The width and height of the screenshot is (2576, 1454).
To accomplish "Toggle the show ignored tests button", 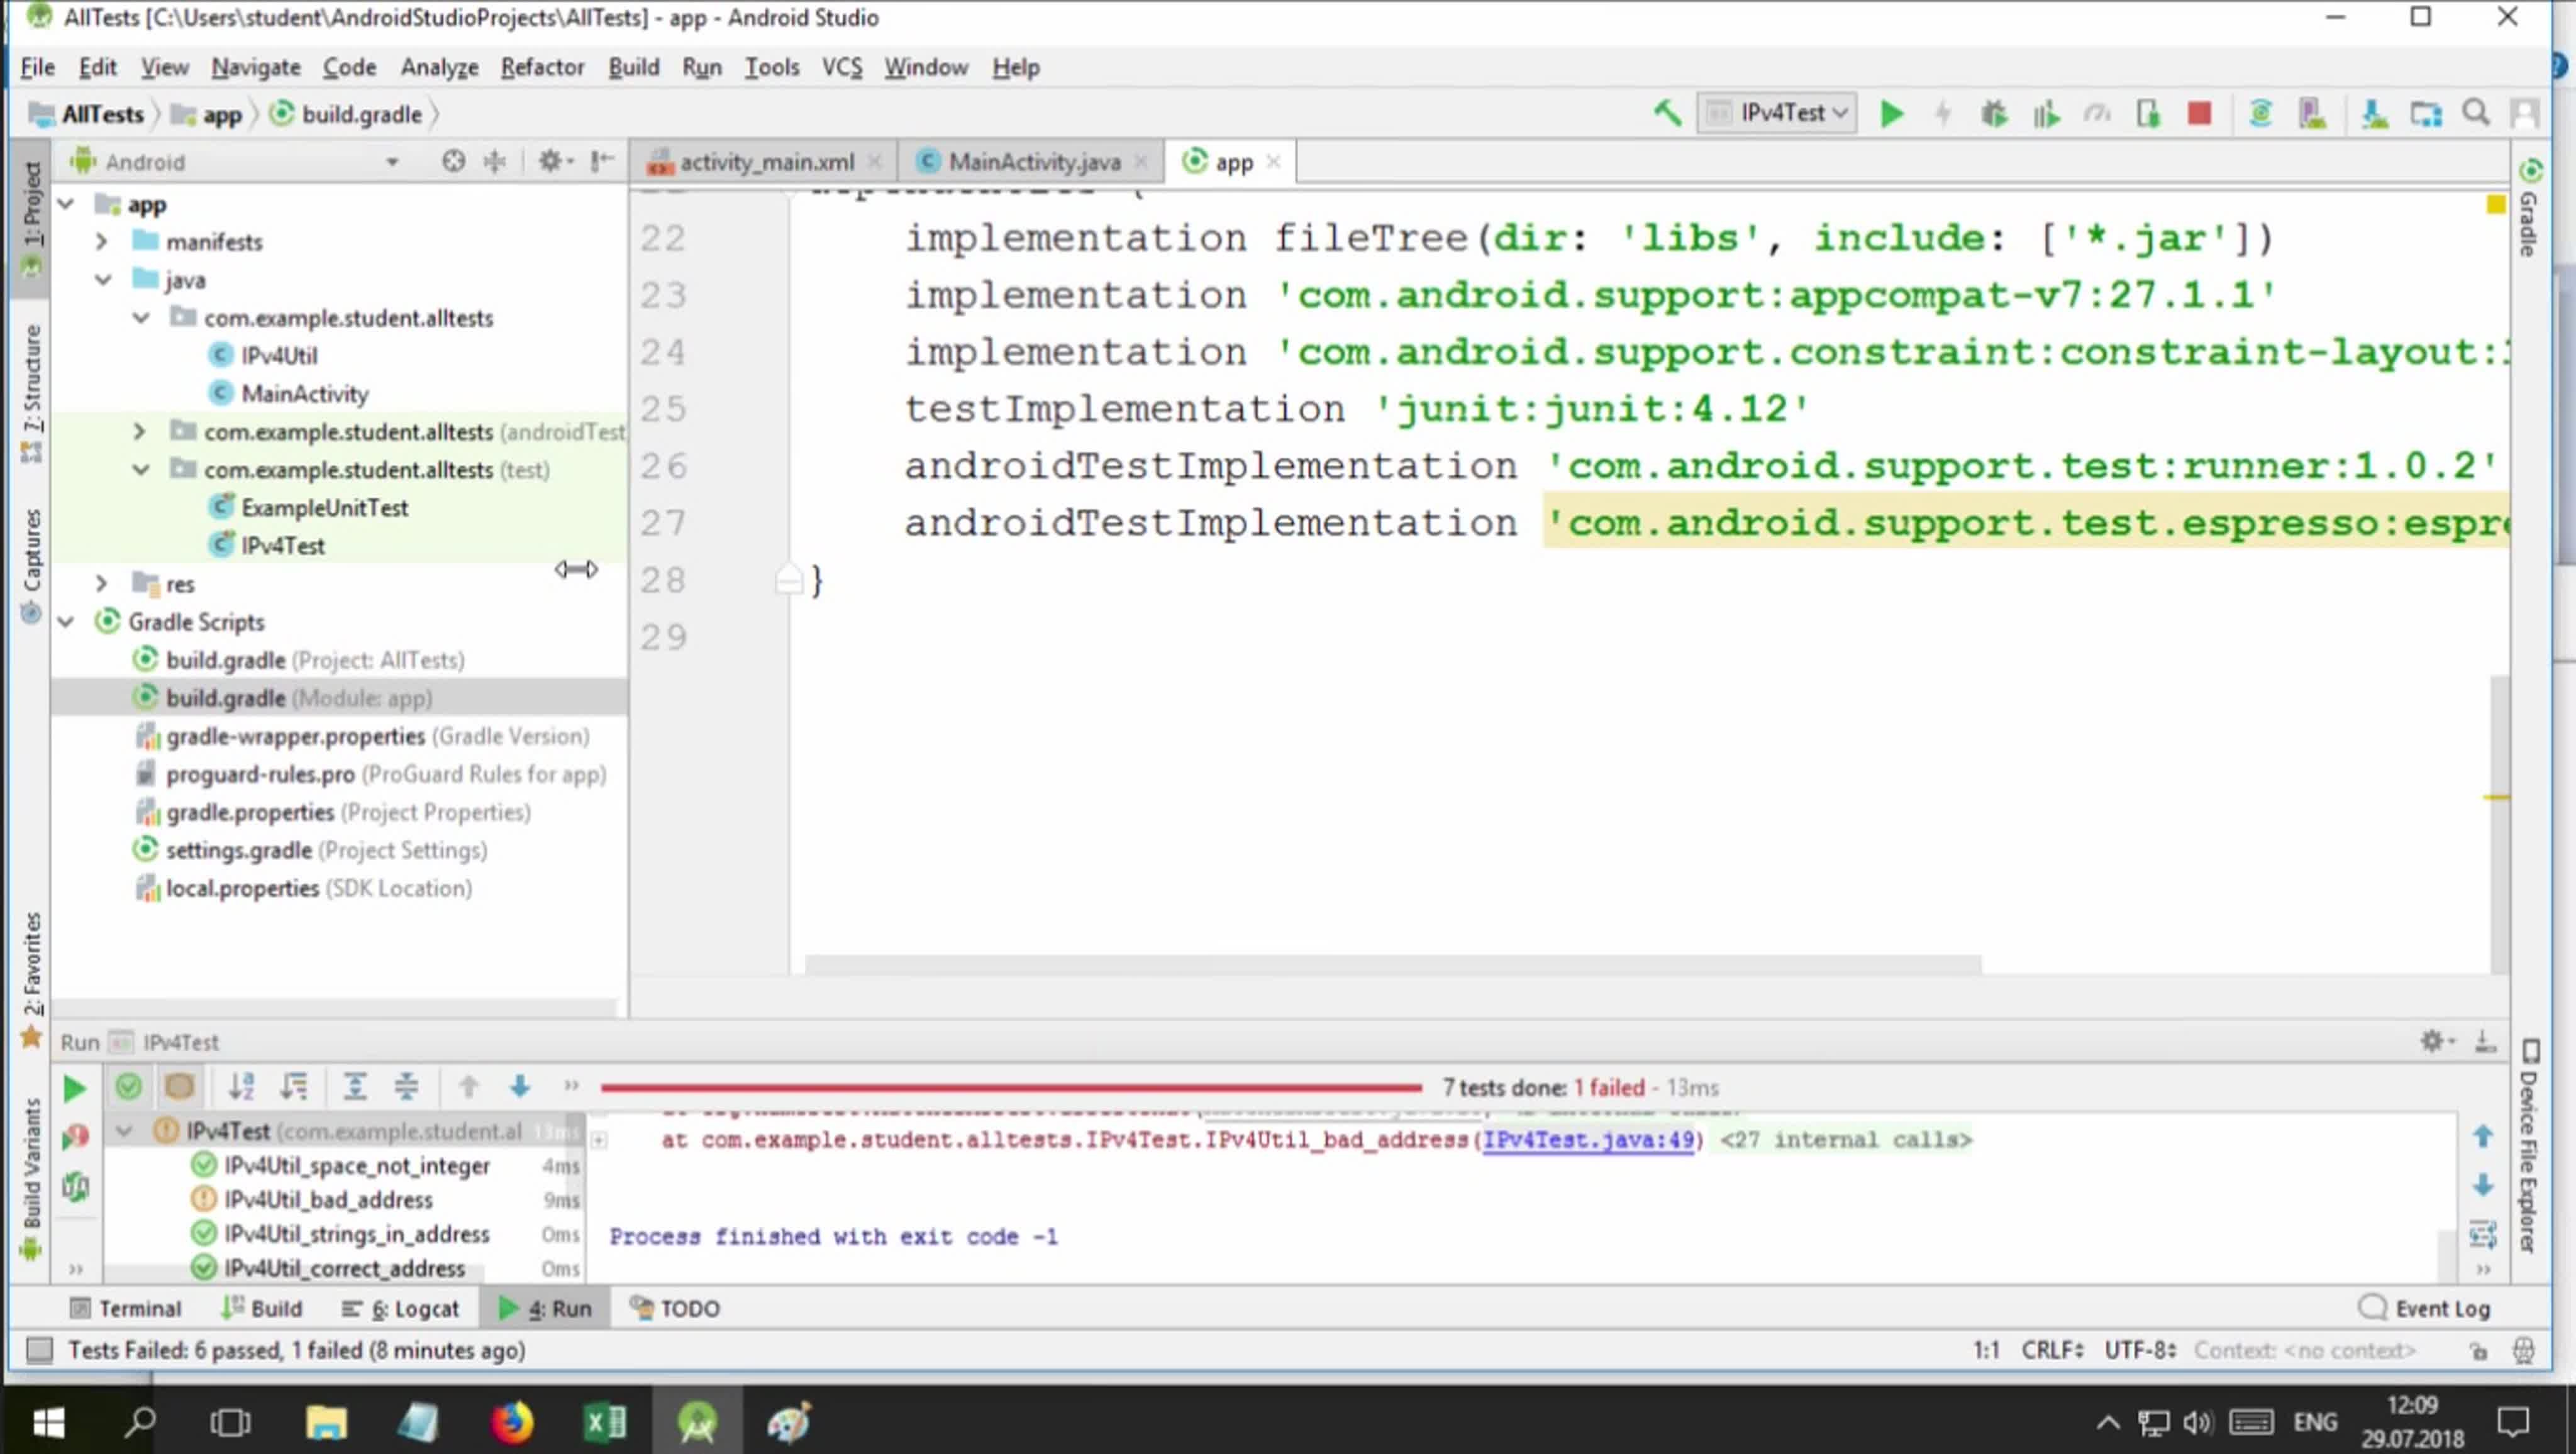I will tap(180, 1086).
